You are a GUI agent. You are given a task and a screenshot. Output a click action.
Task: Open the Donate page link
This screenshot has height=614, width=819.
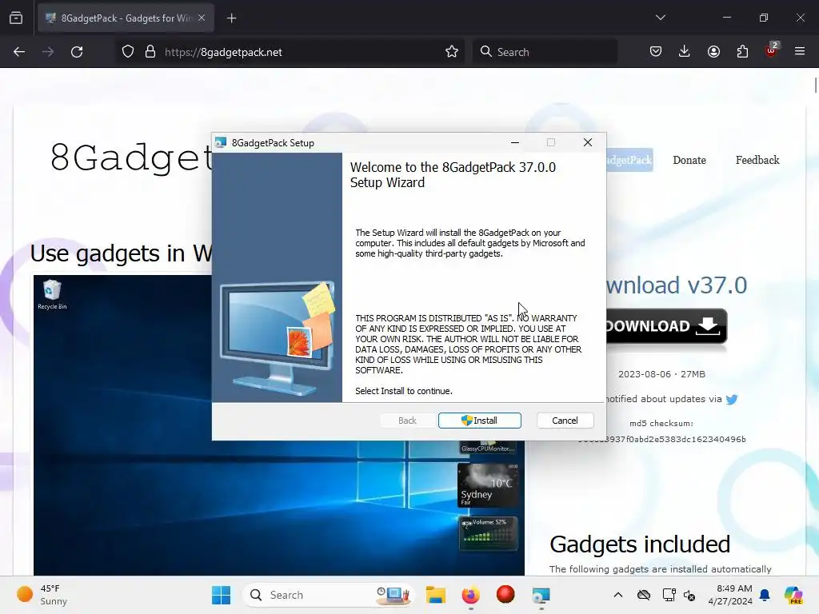click(689, 160)
